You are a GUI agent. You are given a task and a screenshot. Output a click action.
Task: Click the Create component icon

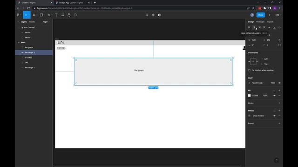[x=153, y=15]
